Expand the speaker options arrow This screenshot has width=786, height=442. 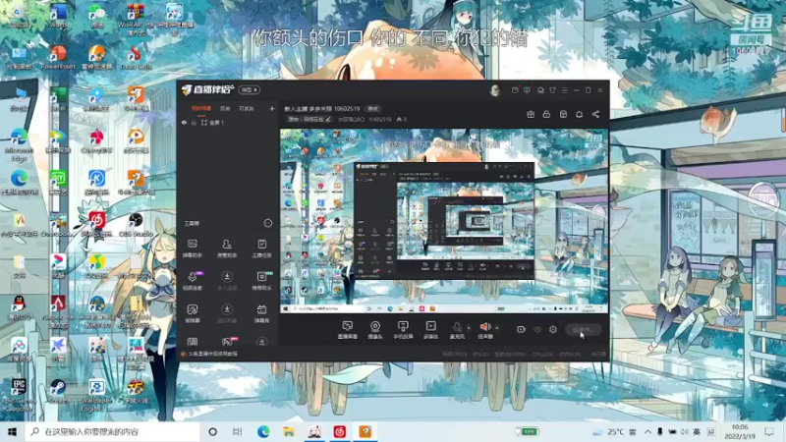click(497, 328)
